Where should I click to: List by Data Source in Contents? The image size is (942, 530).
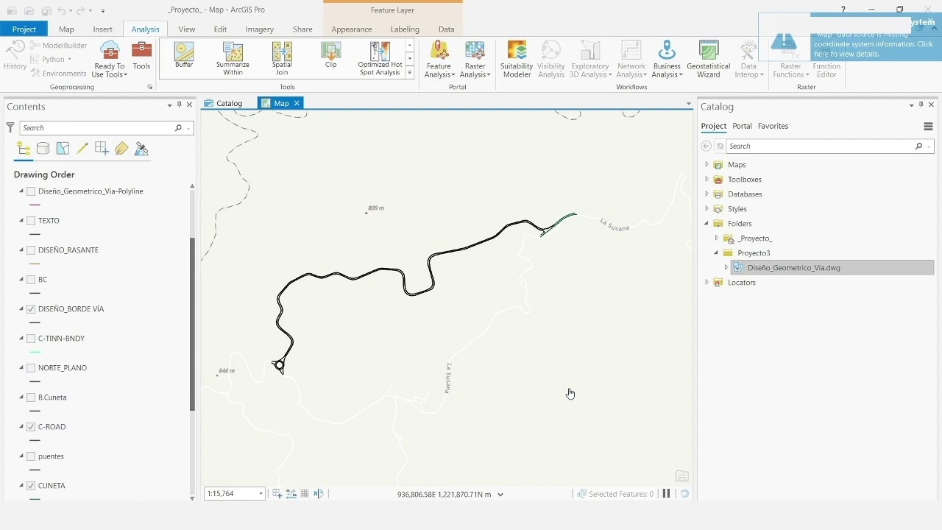43,149
